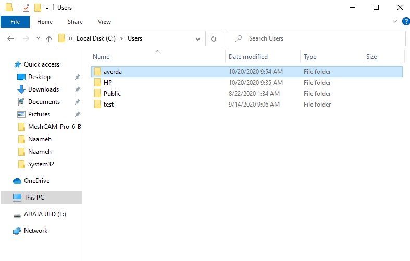Click the Downloads blue arrow icon
The width and height of the screenshot is (410, 261).
tap(21, 89)
